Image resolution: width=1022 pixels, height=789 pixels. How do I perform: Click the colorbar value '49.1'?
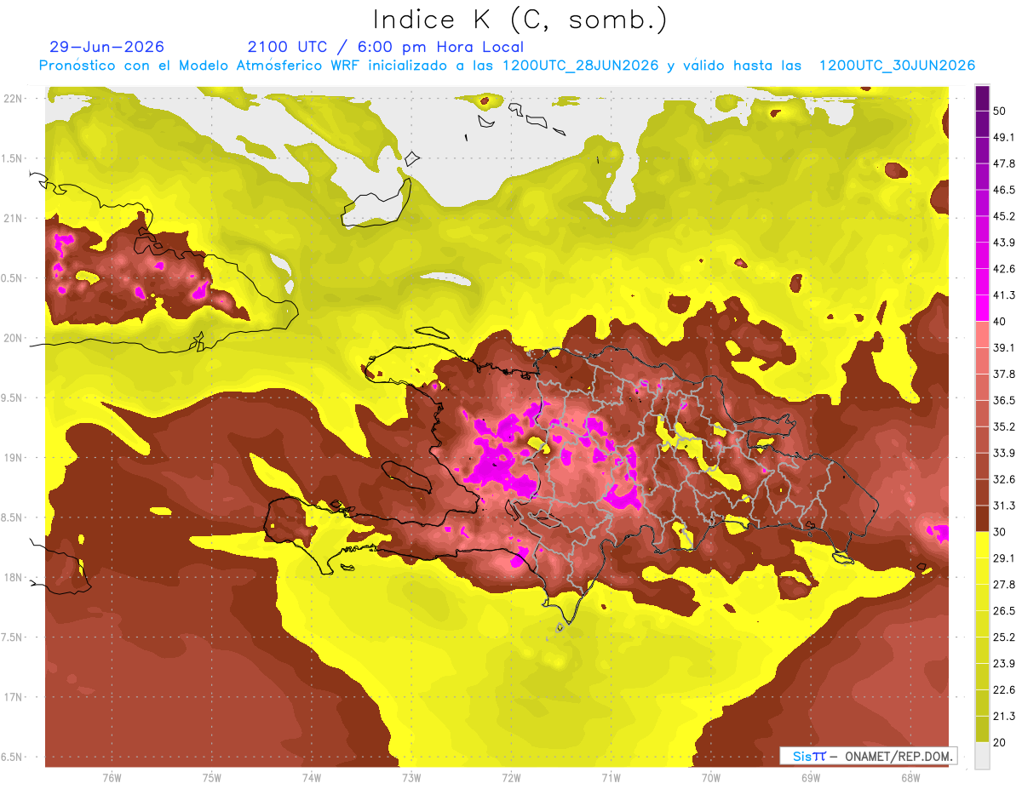pos(1003,137)
